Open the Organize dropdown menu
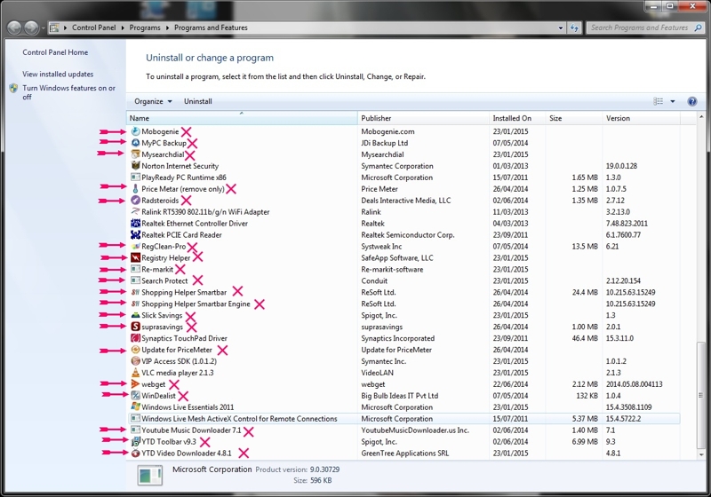This screenshot has width=711, height=497. tap(153, 101)
